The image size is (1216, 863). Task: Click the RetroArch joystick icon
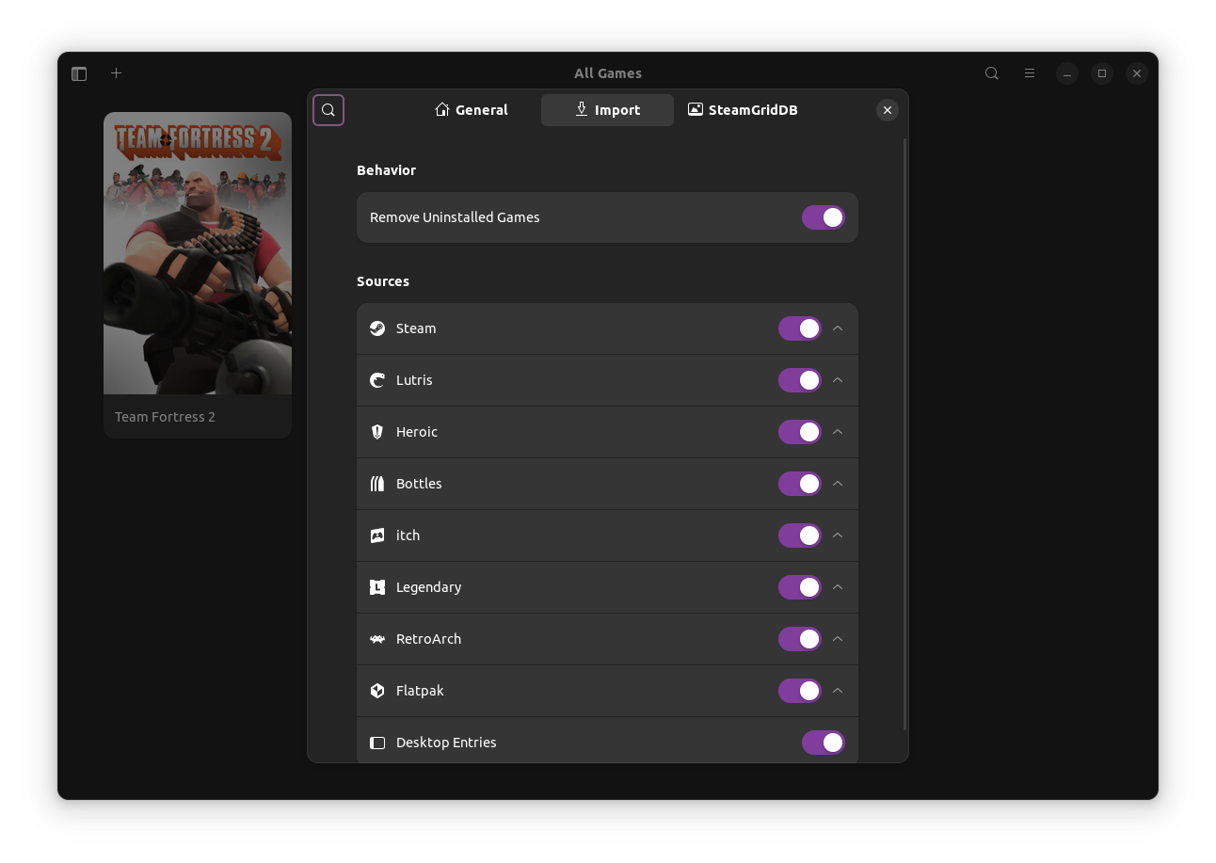pyautogui.click(x=377, y=639)
